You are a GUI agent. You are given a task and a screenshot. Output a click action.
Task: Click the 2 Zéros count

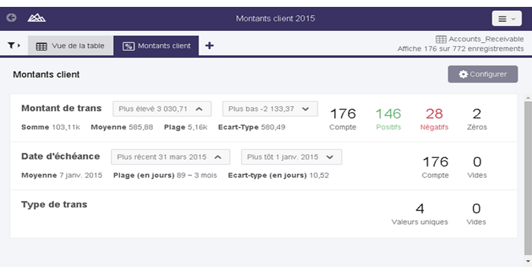pyautogui.click(x=477, y=118)
